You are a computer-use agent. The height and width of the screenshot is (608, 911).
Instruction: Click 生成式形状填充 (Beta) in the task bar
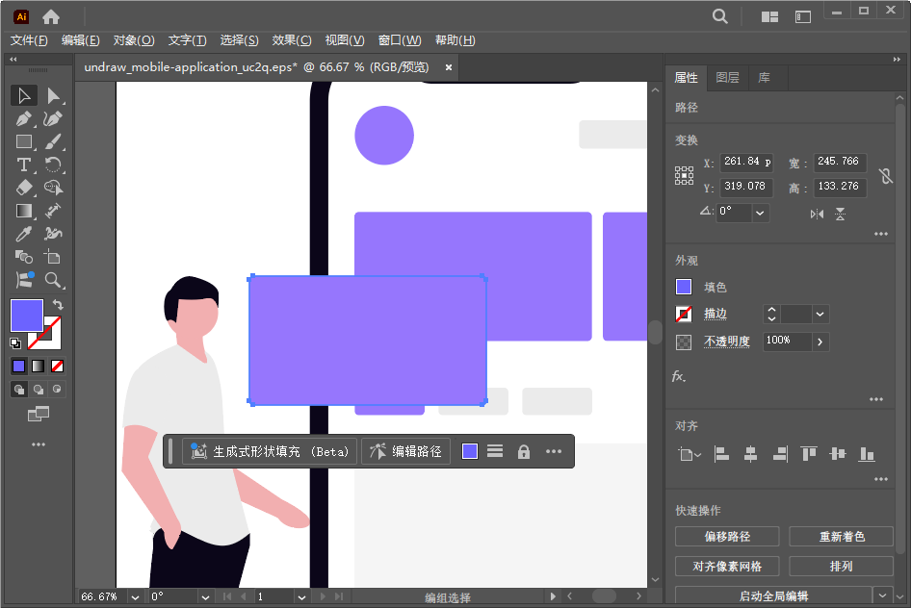pyautogui.click(x=272, y=450)
